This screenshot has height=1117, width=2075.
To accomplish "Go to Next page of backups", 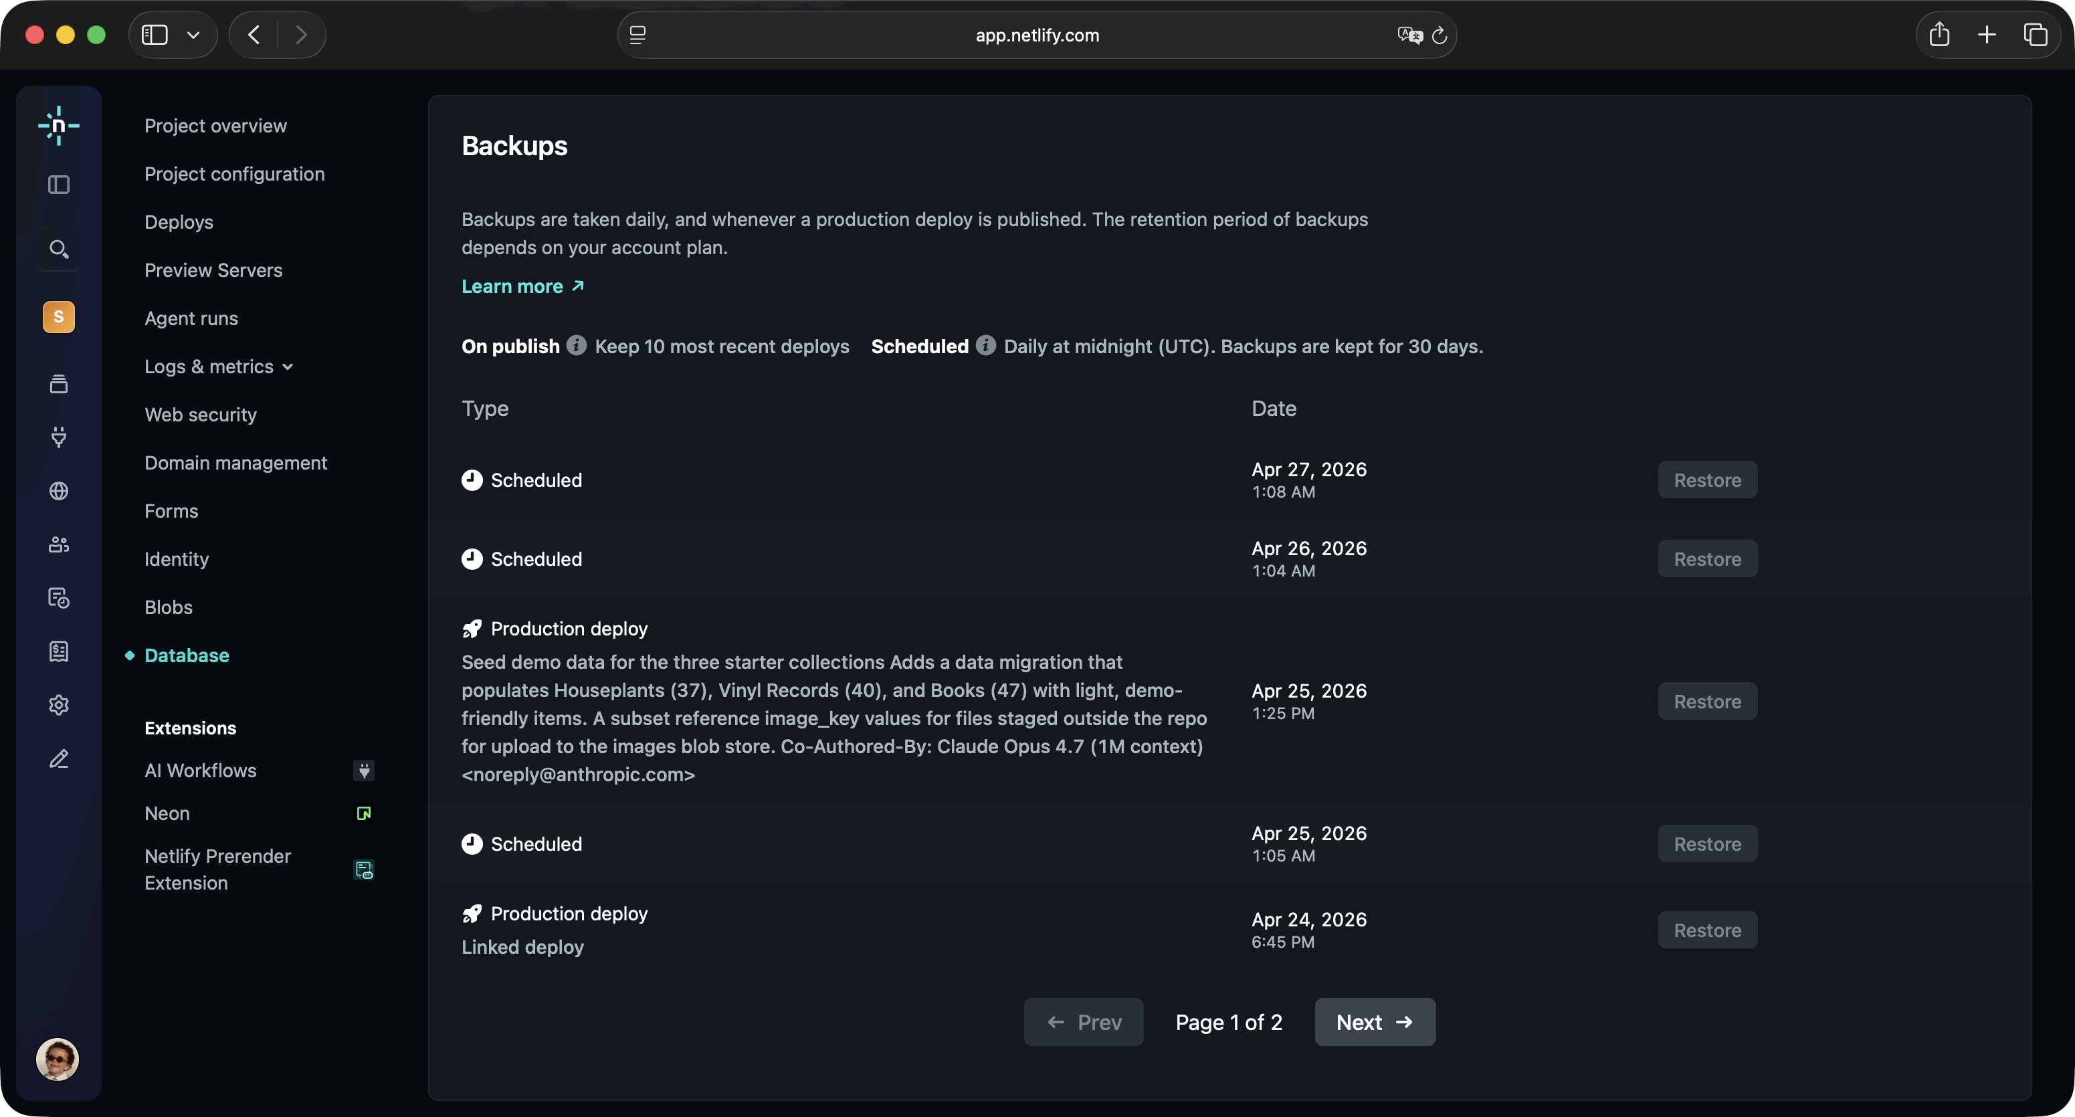I will click(x=1374, y=1022).
